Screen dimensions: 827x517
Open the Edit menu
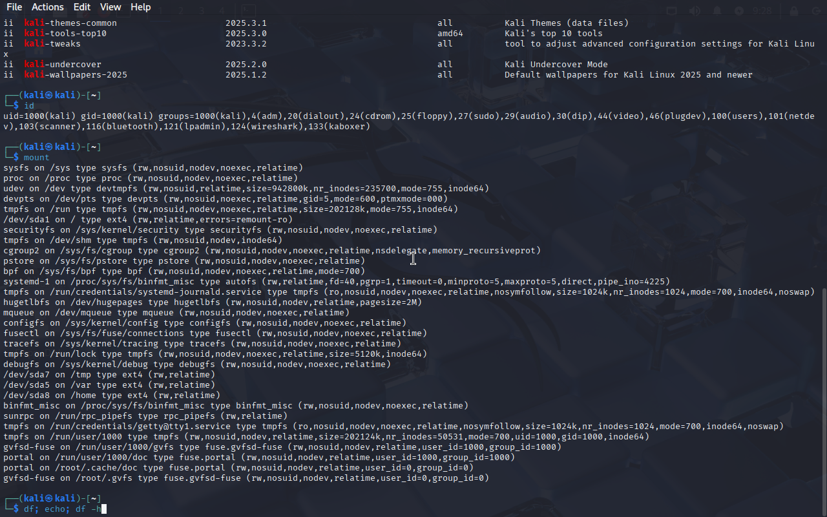coord(82,7)
